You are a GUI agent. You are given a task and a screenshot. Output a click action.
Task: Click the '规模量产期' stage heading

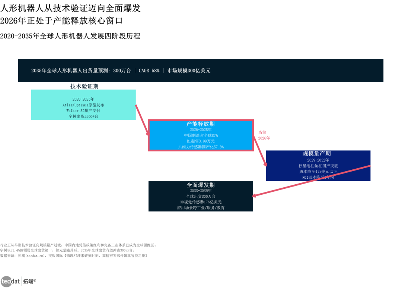[x=317, y=154]
